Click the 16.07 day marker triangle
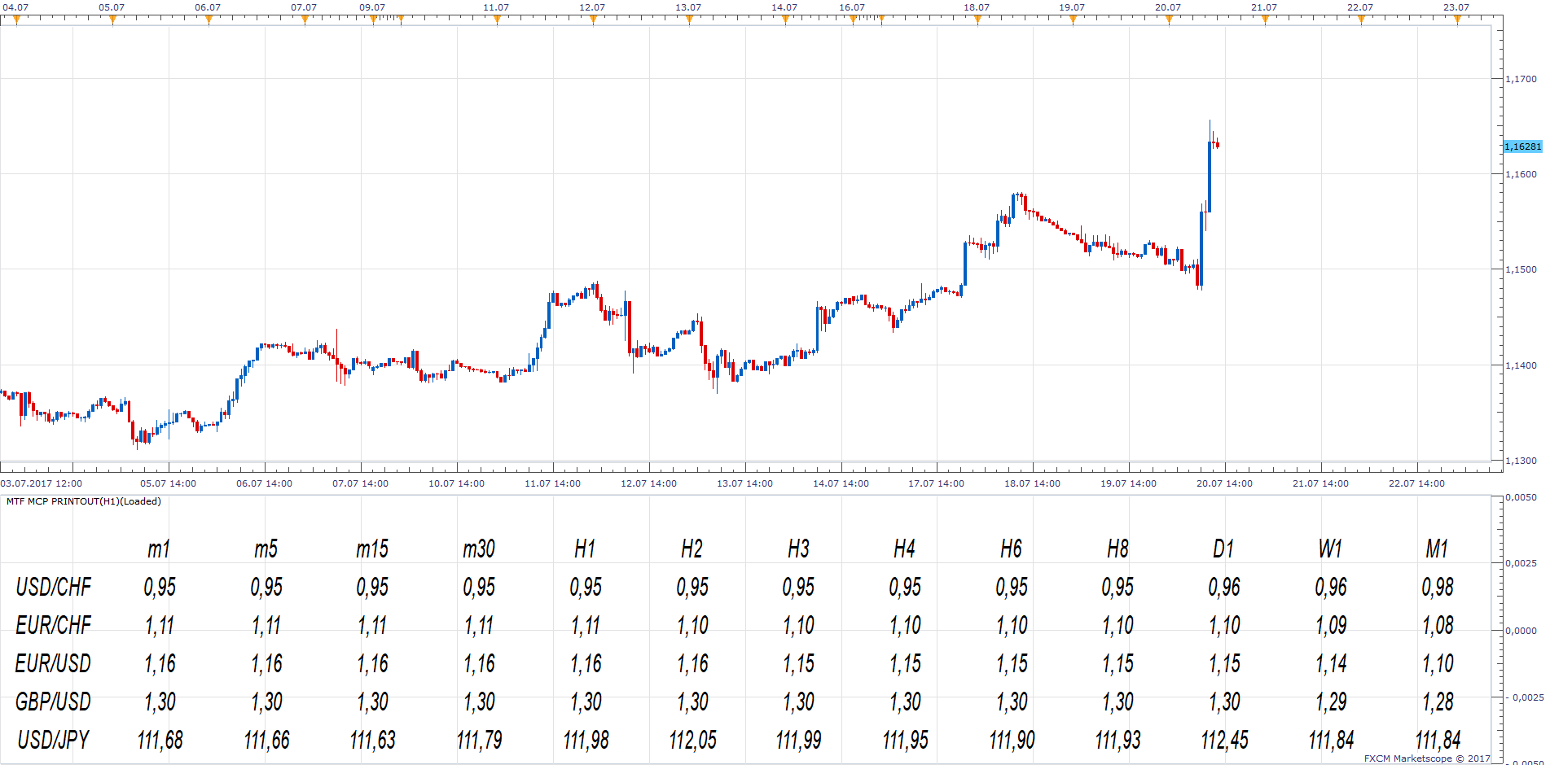This screenshot has height=765, width=1550. tap(853, 20)
